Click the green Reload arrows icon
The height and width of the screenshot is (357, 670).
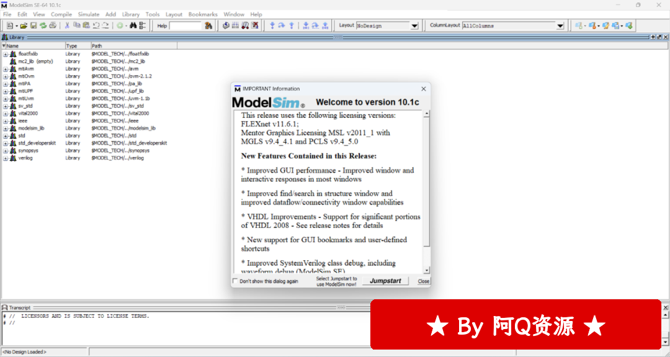(x=43, y=25)
